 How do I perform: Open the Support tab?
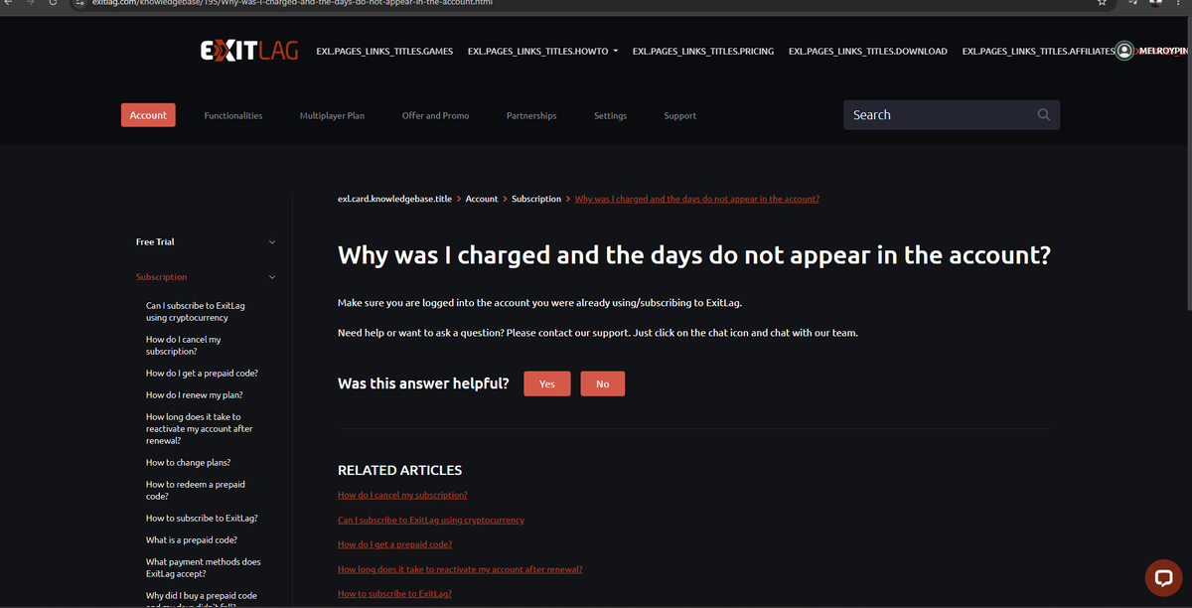(x=680, y=116)
